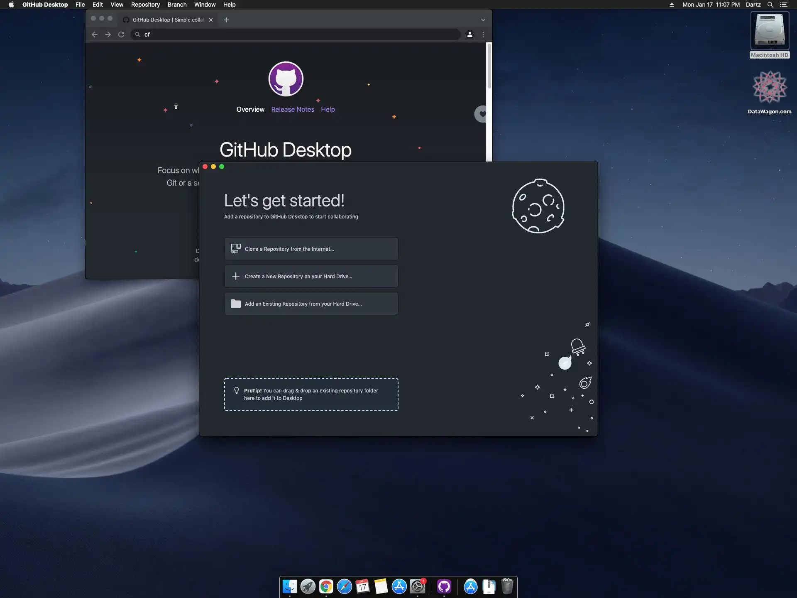Open browser profile icon

pyautogui.click(x=469, y=34)
